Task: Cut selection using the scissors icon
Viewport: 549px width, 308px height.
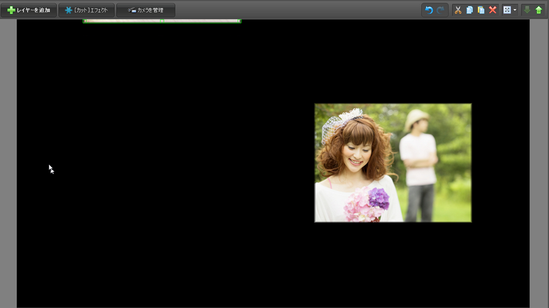Action: 458,10
